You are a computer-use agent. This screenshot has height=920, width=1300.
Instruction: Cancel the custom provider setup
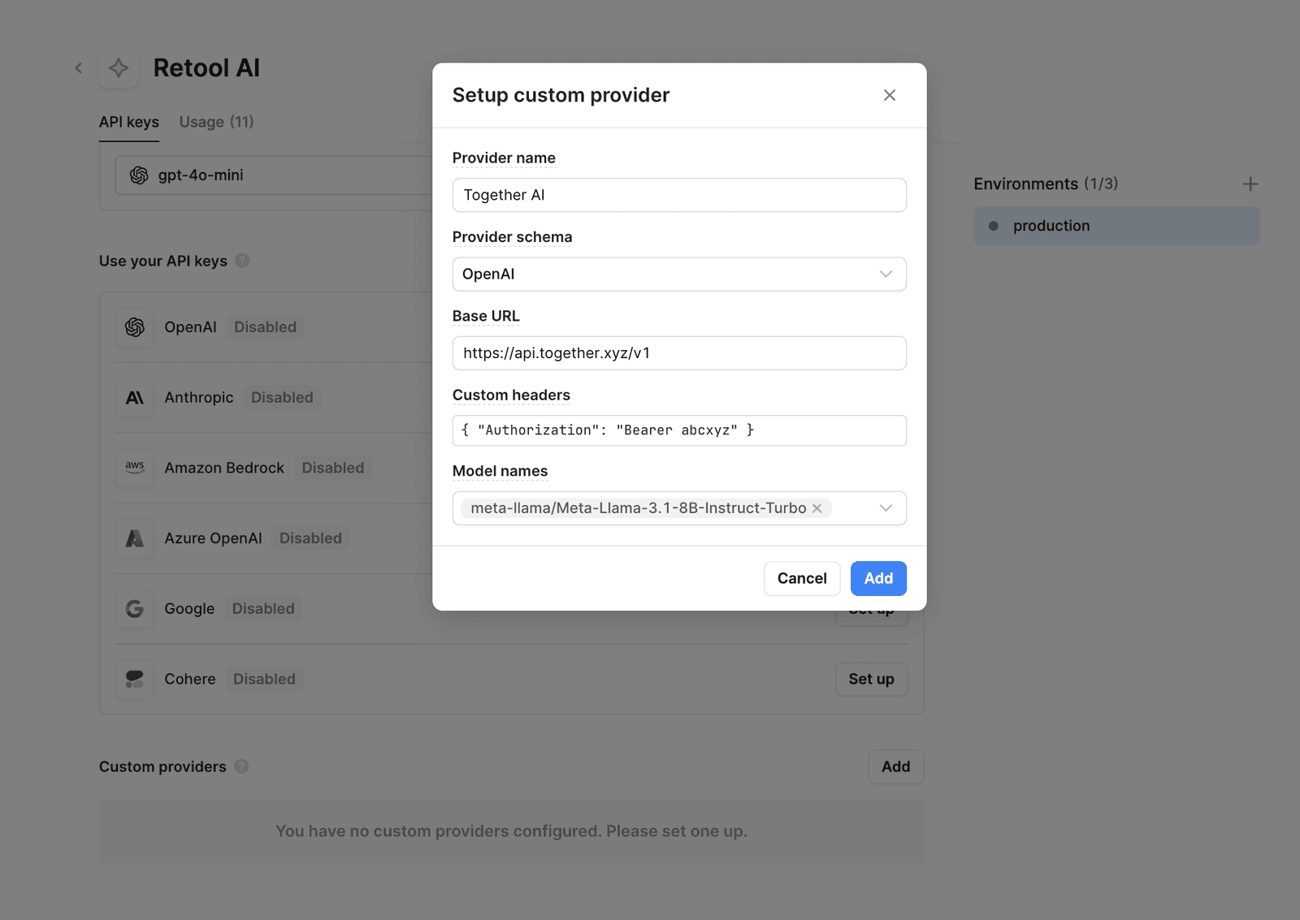tap(801, 578)
